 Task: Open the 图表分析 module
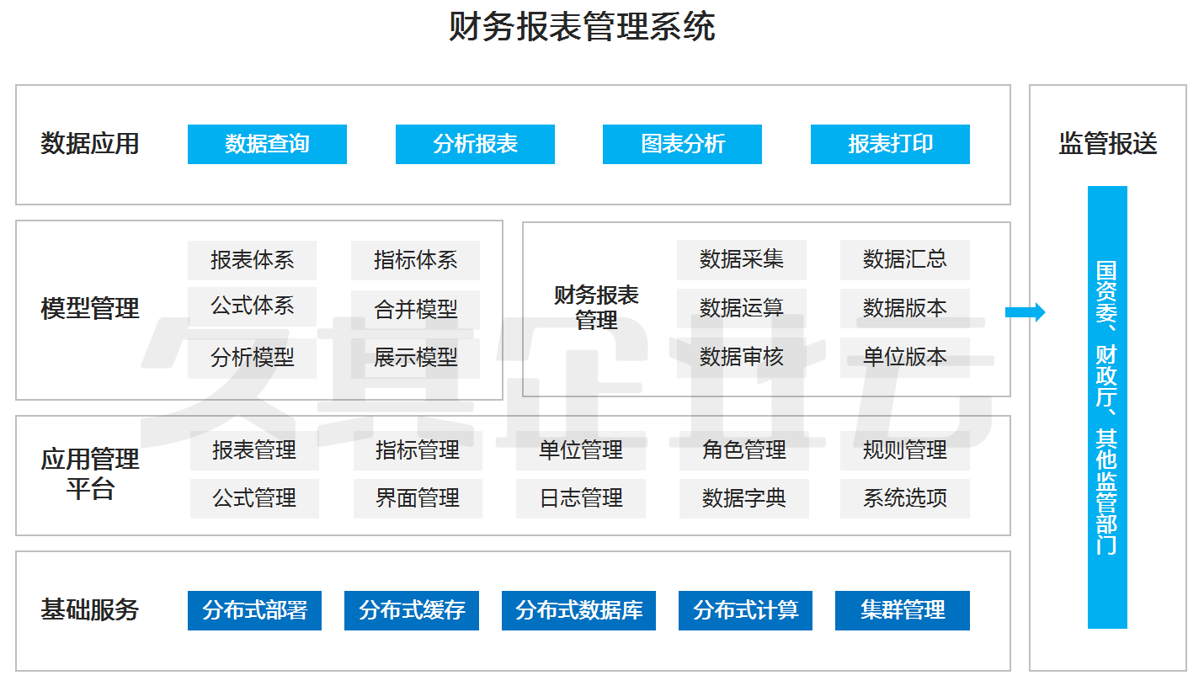[x=682, y=144]
